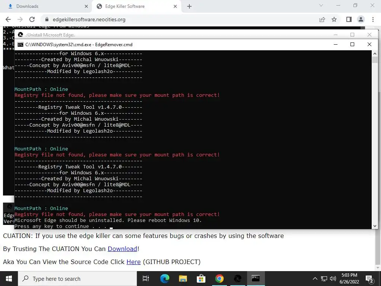The image size is (381, 286).
Task: Bookmark this page with the star icon
Action: coord(334,19)
